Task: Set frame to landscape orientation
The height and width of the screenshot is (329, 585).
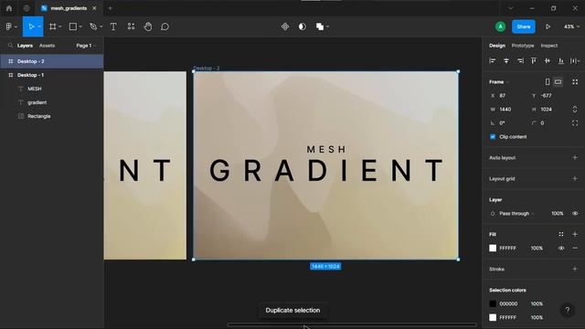Action: (558, 81)
